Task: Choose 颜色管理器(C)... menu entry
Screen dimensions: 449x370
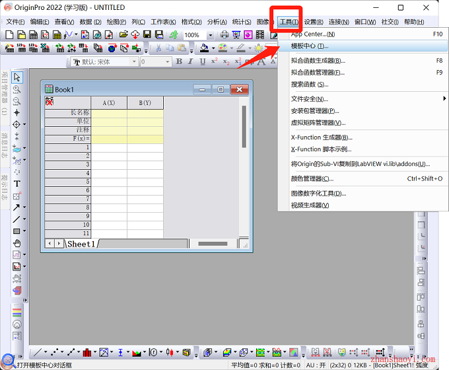Action: pos(363,178)
